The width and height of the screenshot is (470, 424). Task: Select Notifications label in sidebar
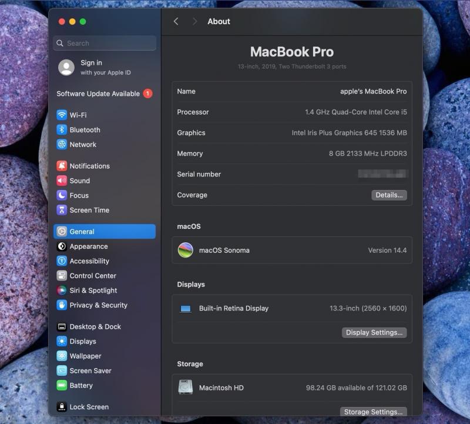click(x=90, y=166)
